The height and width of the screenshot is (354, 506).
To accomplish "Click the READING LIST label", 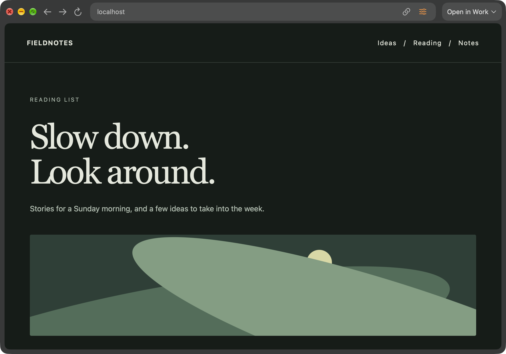I will pyautogui.click(x=55, y=100).
